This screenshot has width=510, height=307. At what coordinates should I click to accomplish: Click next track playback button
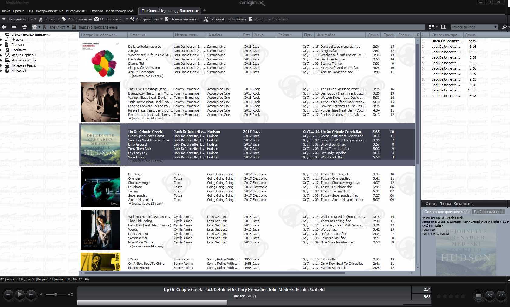click(x=31, y=294)
